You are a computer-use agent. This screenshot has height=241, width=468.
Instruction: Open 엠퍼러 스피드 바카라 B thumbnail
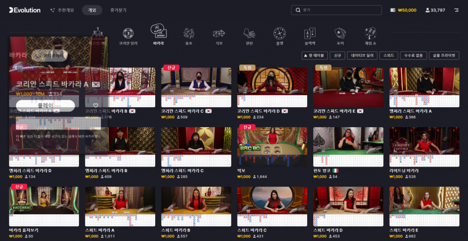[120, 147]
